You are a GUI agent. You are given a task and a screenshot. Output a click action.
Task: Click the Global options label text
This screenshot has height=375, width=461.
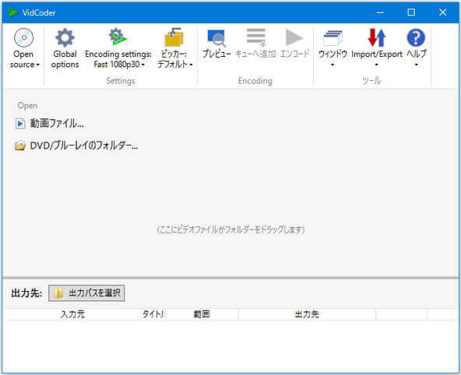(x=65, y=59)
